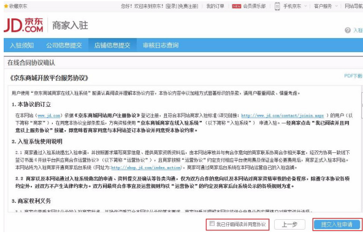
Task: Open the contact/joinin.aspx hyperlink
Action: (283, 115)
